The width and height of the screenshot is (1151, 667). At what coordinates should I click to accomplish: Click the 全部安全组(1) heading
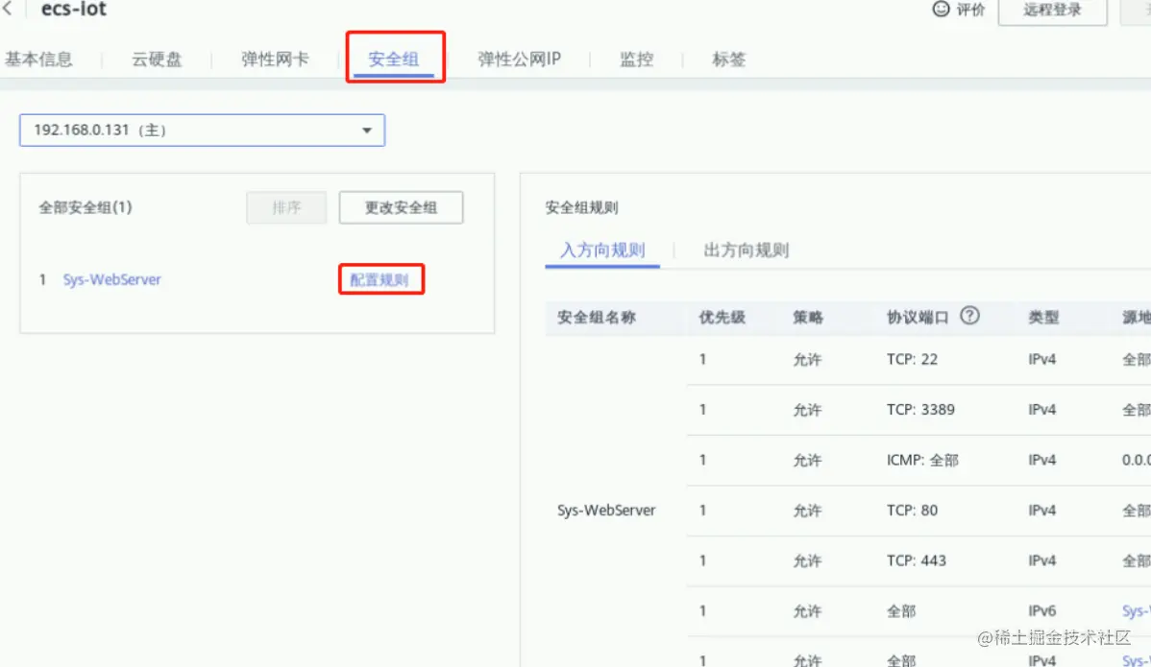86,207
